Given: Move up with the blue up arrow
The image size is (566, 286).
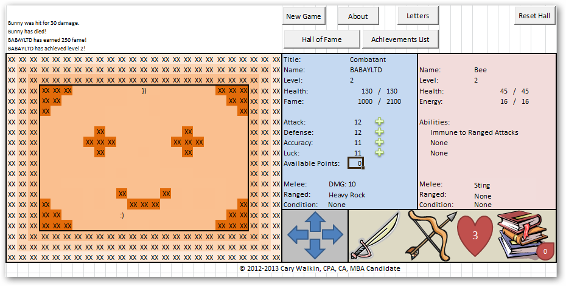Looking at the screenshot, I should [315, 222].
